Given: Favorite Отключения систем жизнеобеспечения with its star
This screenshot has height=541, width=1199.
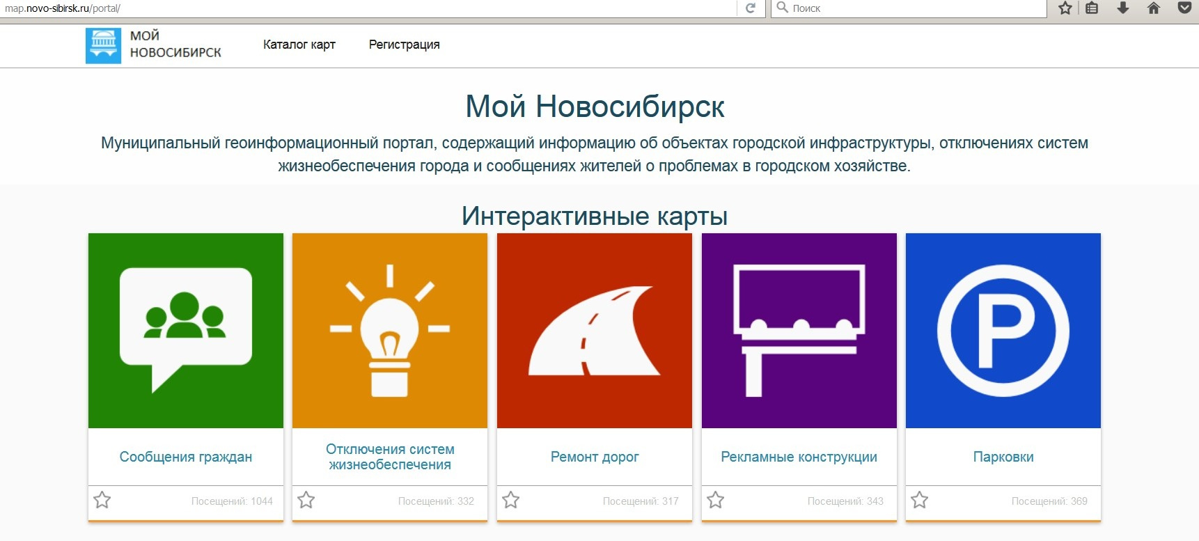Looking at the screenshot, I should (x=306, y=500).
